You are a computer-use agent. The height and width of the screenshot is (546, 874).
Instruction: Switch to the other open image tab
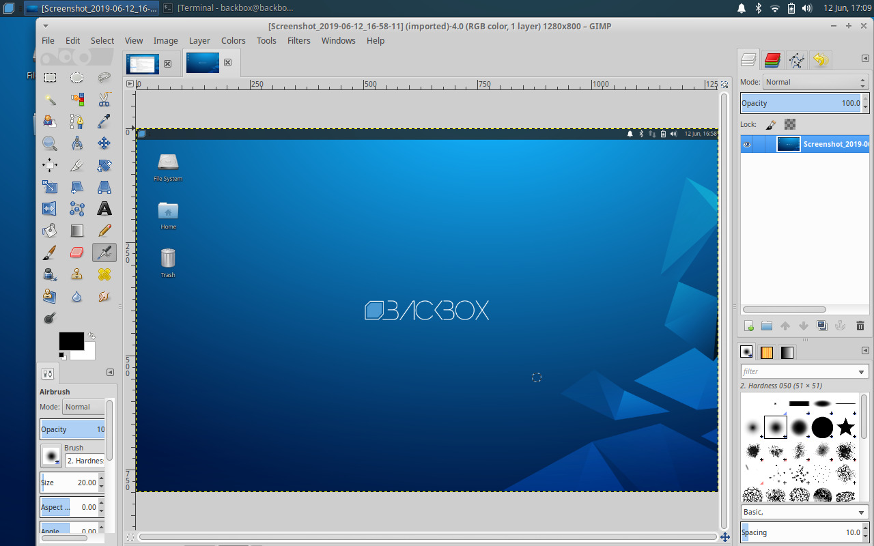142,63
